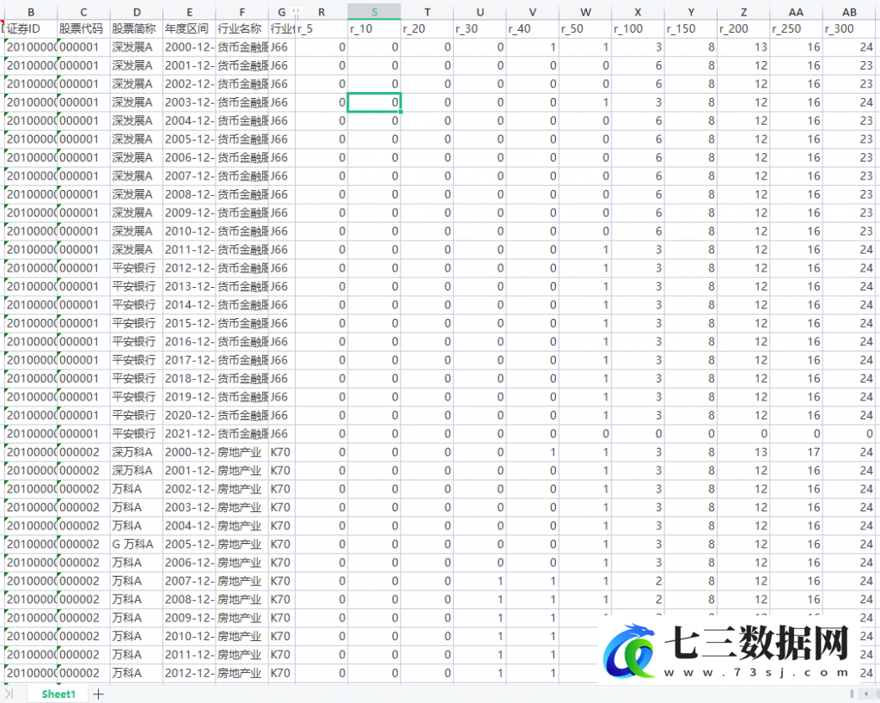Viewport: 880px width, 703px height.
Task: Select column C header
Action: pos(83,12)
